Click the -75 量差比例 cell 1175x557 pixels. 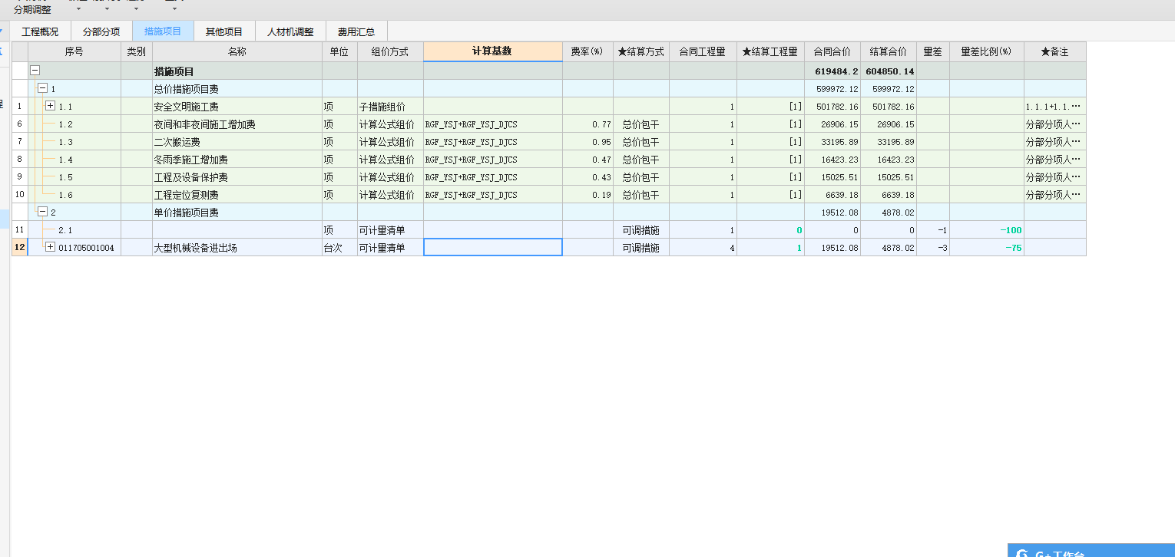tap(987, 247)
